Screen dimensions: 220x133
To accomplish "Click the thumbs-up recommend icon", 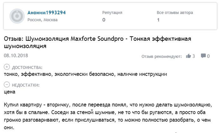I will coord(189,56).
